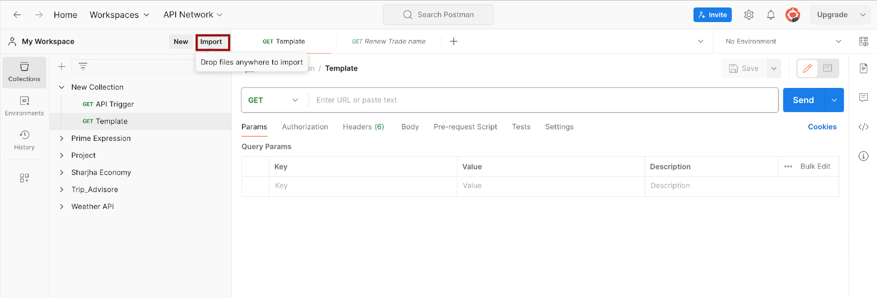Open Postman settings via the gear icon
This screenshot has width=877, height=298.
point(749,15)
